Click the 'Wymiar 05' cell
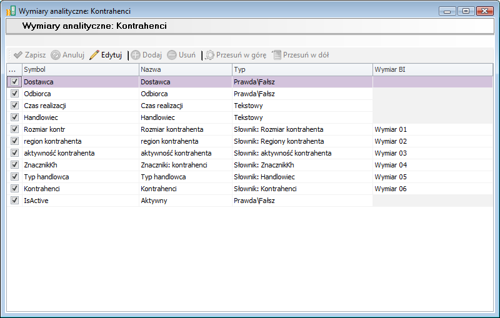The image size is (500, 318). pos(432,177)
